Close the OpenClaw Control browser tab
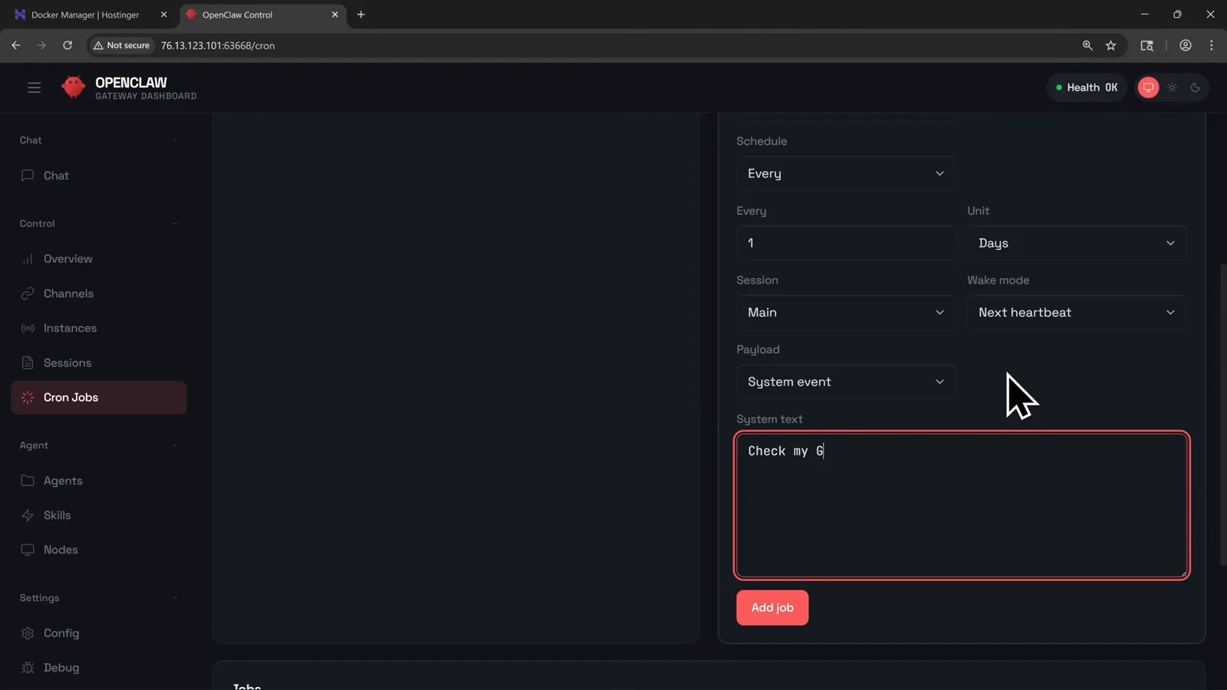The height and width of the screenshot is (690, 1227). coord(334,15)
